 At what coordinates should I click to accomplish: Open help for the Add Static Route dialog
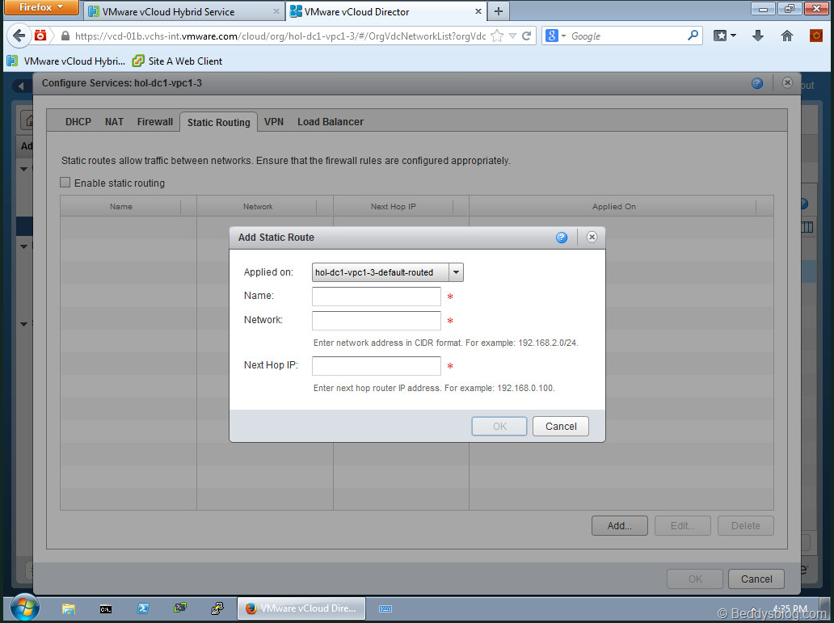pyautogui.click(x=561, y=238)
